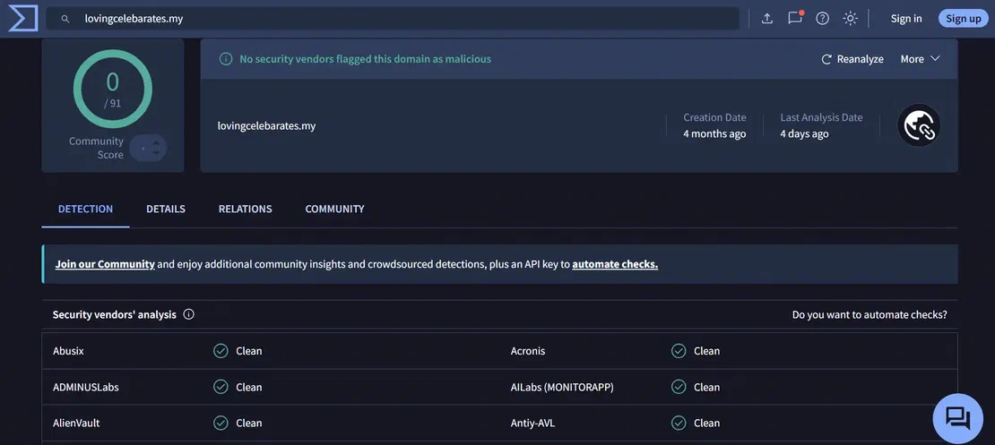The height and width of the screenshot is (445, 995).
Task: Open the upload file icon
Action: 767,19
